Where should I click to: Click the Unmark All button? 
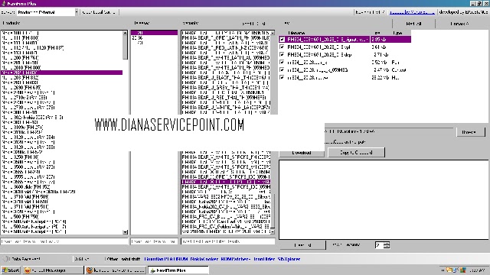pos(459,24)
